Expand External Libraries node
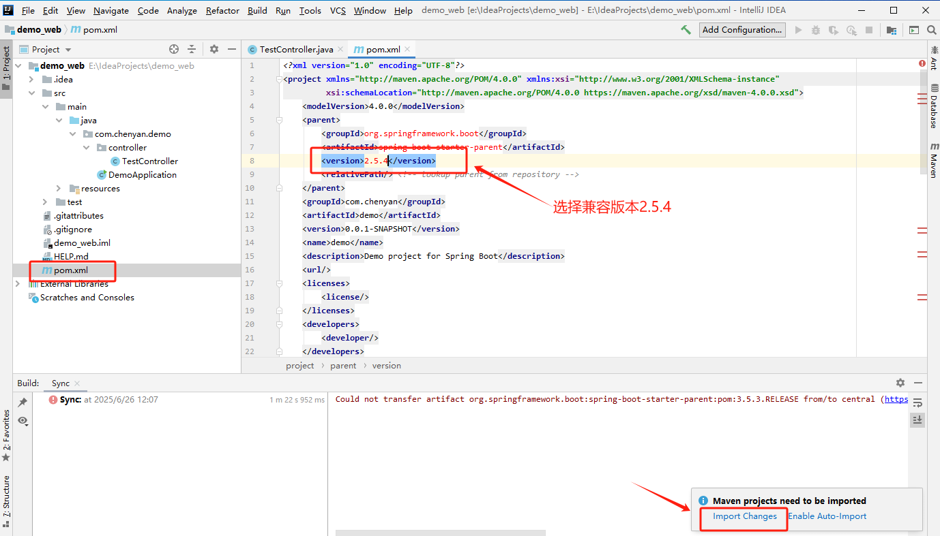Viewport: 940px width, 536px height. tap(18, 284)
